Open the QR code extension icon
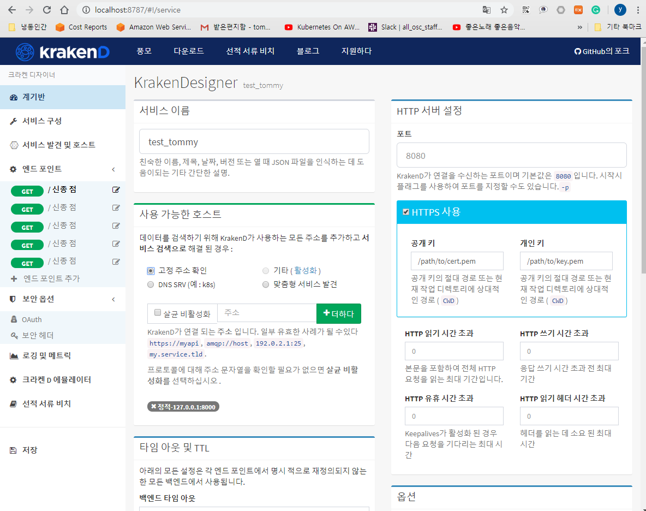The height and width of the screenshot is (511, 646). click(526, 10)
